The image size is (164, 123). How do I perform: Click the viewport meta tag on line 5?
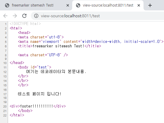[91, 42]
